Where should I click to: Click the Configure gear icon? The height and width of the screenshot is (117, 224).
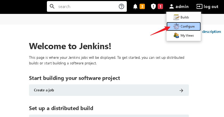pyautogui.click(x=176, y=26)
